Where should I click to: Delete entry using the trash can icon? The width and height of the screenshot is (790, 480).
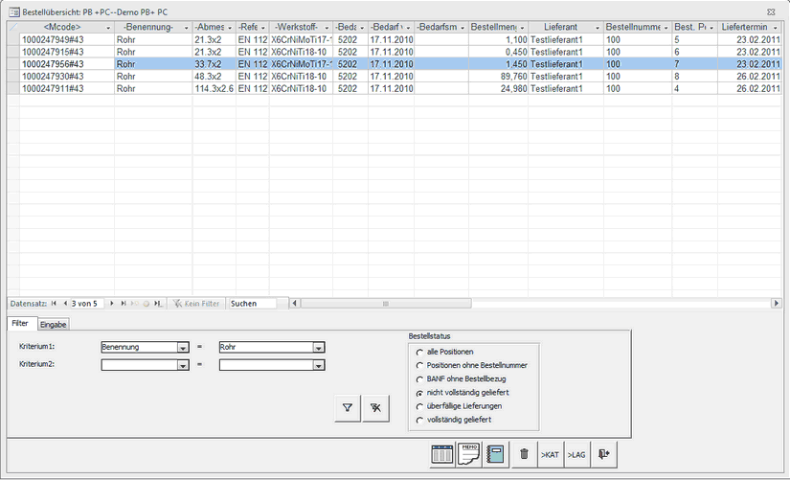coord(523,454)
